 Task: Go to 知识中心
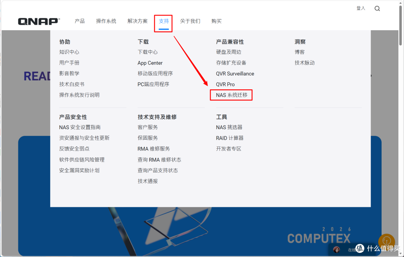[x=69, y=52]
